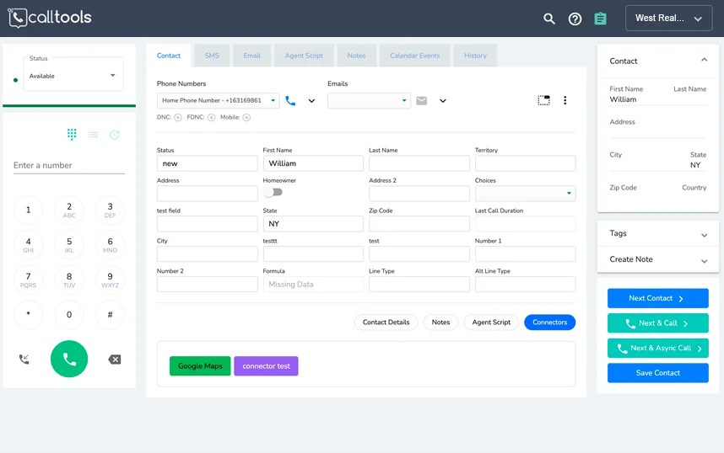The image size is (724, 453).
Task: Switch to the Agent Script tab
Action: point(304,56)
